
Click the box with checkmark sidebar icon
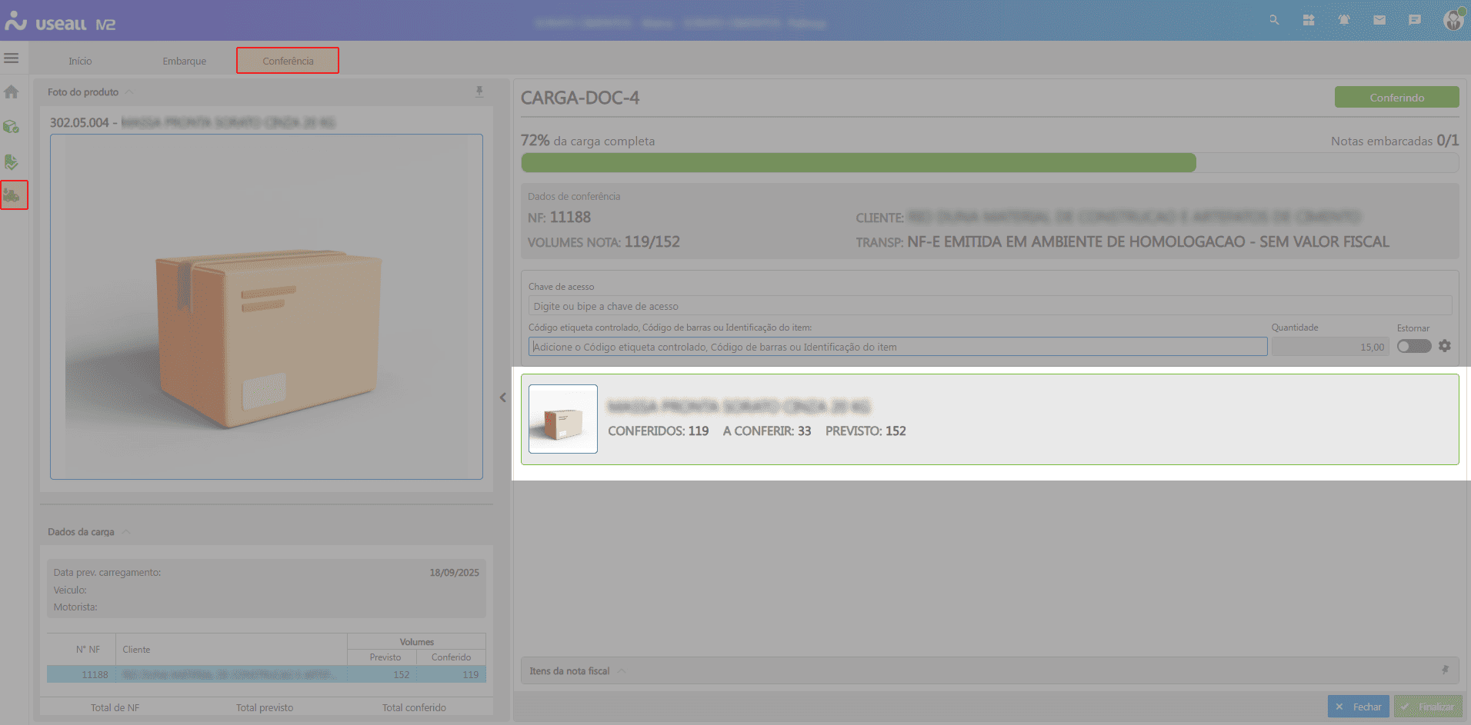(12, 127)
